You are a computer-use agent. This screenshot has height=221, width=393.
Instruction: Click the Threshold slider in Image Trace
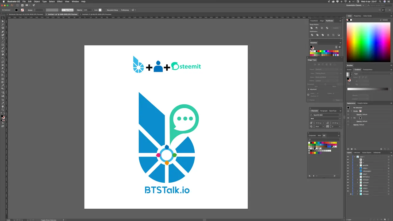[x=325, y=84]
